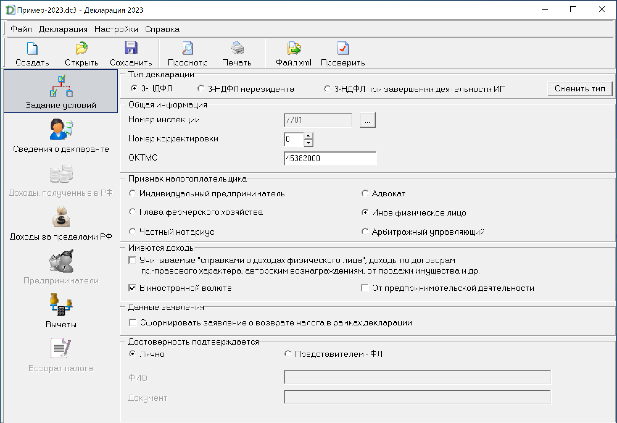The image size is (617, 423).
Task: Toggle В иностранной валюте checkbox
Action: pyautogui.click(x=132, y=288)
